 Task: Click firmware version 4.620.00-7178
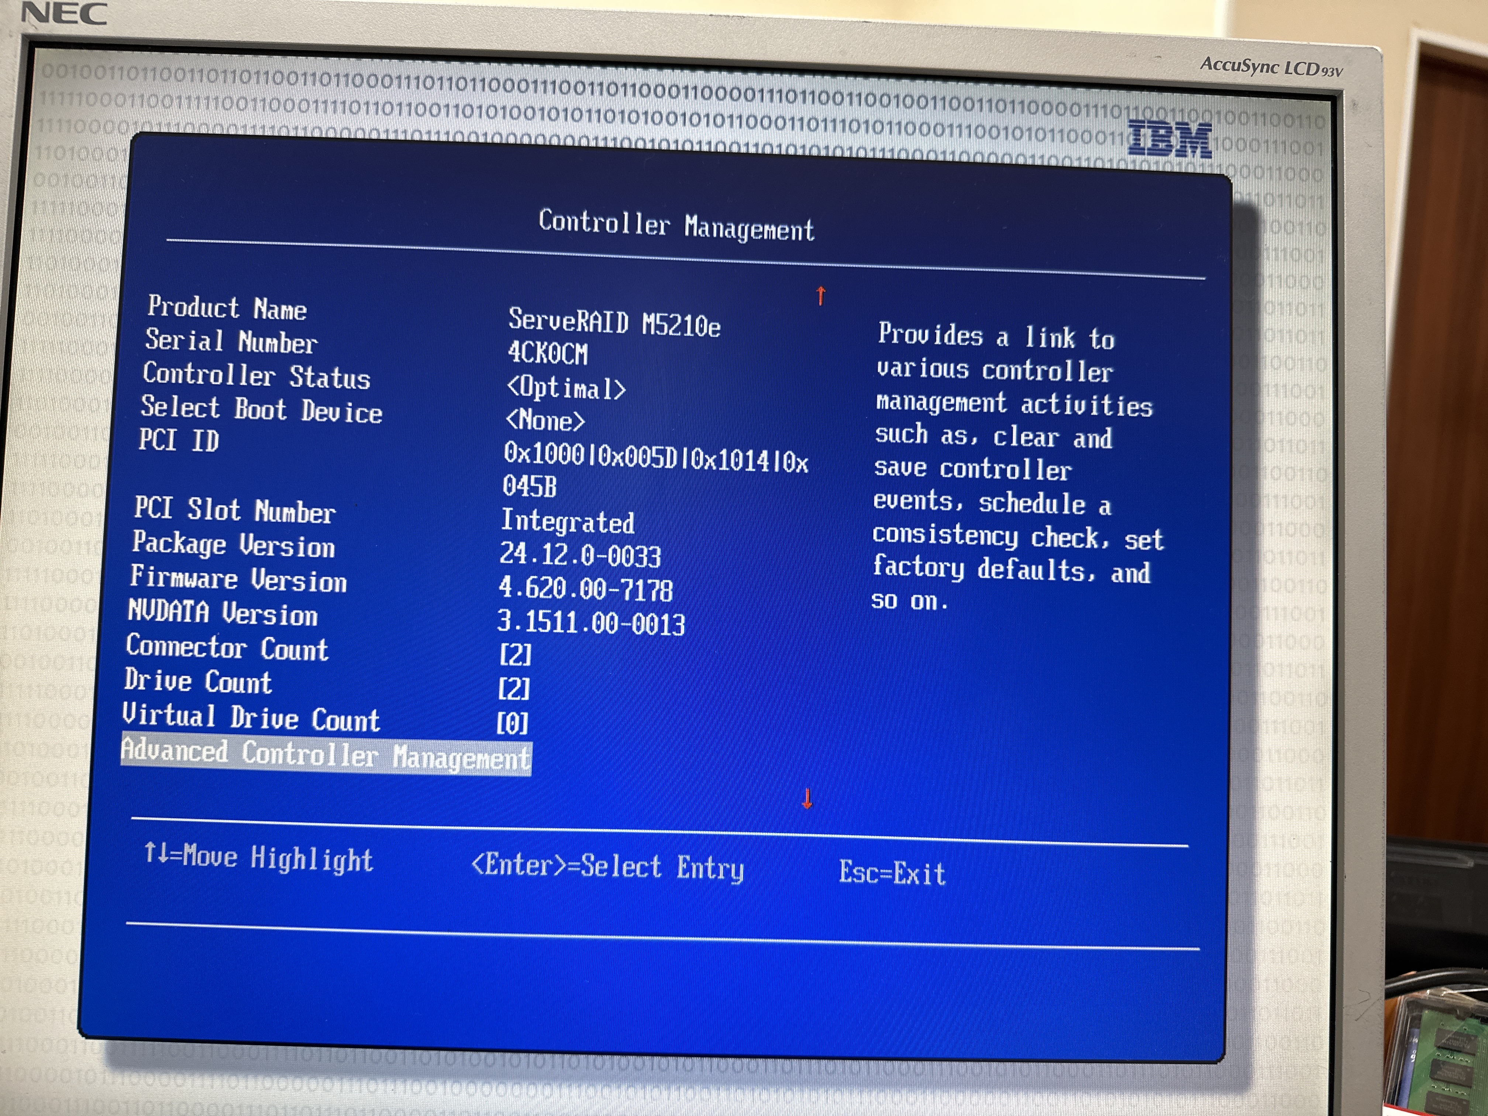coord(585,589)
